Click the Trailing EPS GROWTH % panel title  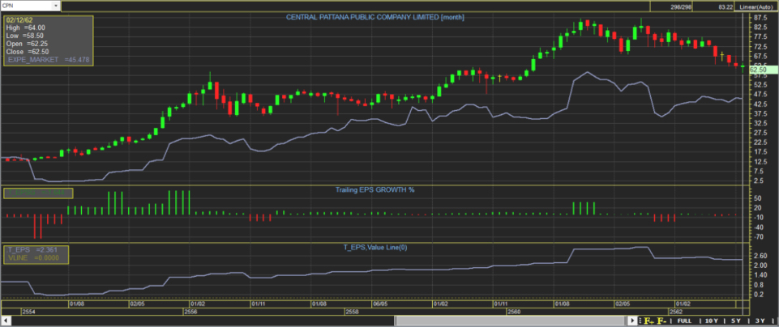tap(375, 189)
